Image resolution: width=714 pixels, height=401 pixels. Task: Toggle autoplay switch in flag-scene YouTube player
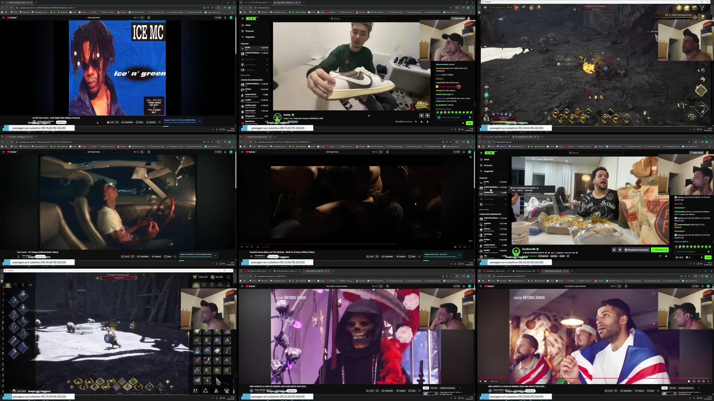[689, 381]
